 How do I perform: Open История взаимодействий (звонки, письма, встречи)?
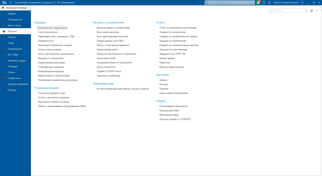pos(123,89)
